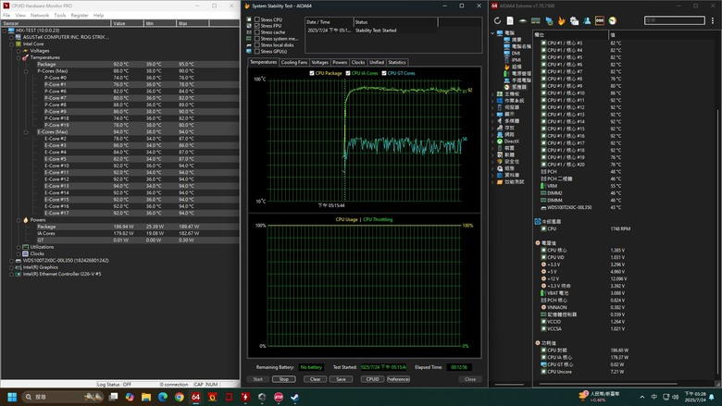Open Tools menu in HWMonitor
The image size is (722, 406).
point(60,15)
